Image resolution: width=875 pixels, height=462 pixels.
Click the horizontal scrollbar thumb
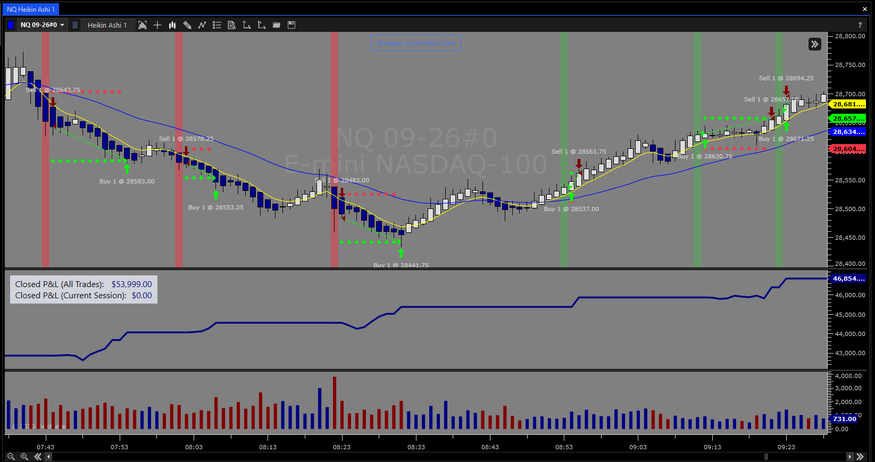(x=766, y=457)
